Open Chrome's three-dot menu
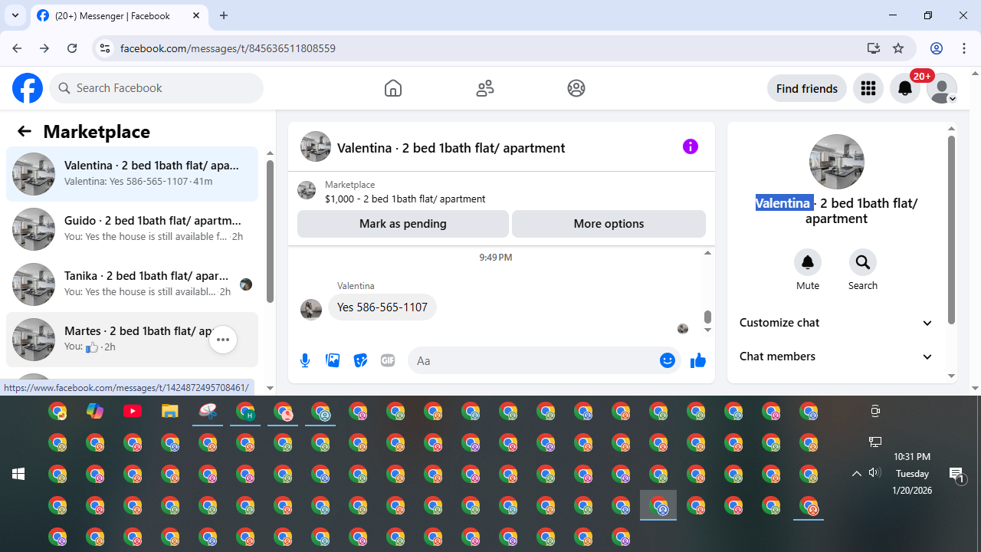981x552 pixels. 964,48
